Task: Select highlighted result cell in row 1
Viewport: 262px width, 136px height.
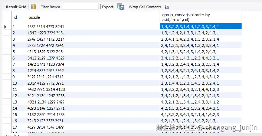Action: tap(201, 27)
